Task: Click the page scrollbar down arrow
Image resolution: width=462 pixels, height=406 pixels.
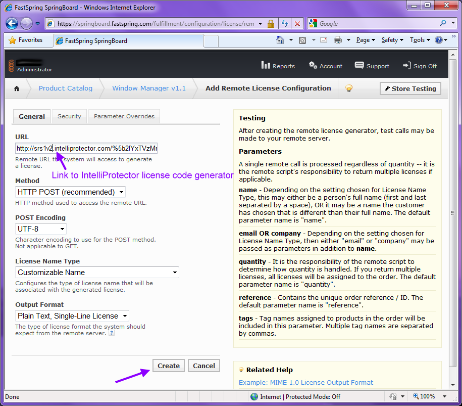Action: pos(453,385)
